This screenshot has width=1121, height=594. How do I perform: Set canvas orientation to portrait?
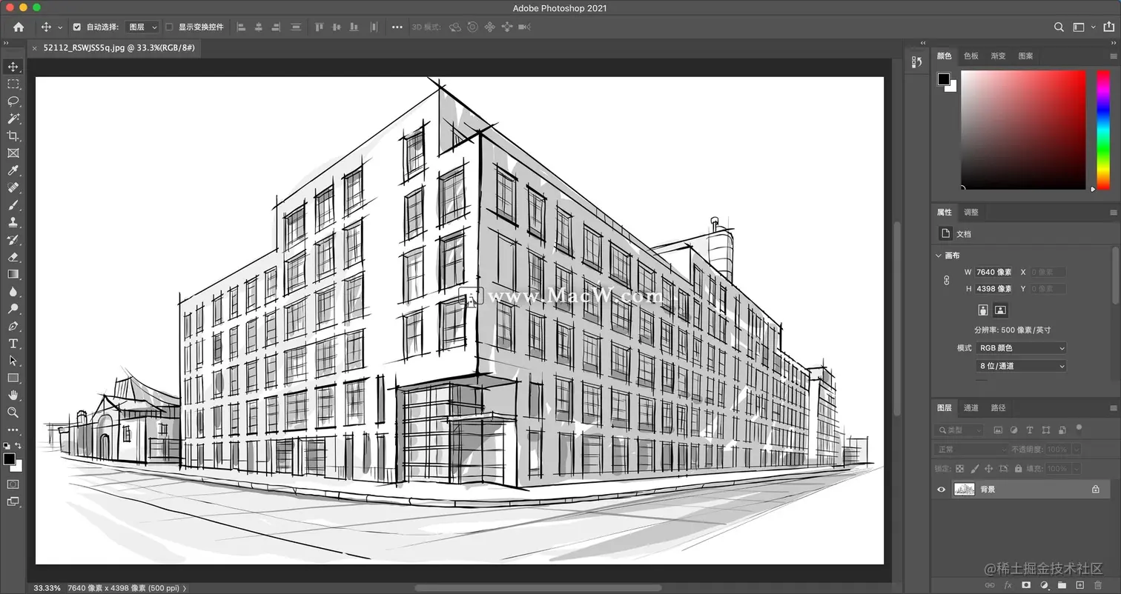coord(983,310)
